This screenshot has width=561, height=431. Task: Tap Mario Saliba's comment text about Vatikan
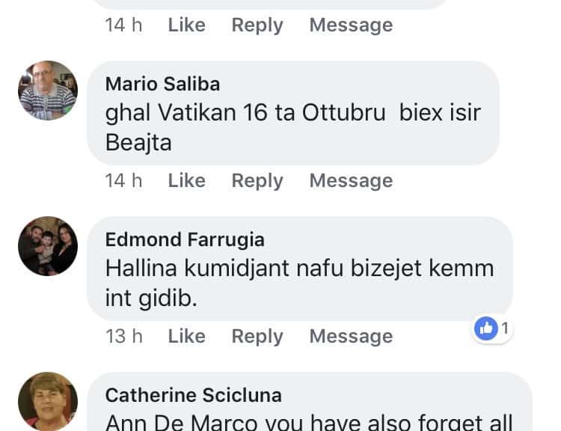(292, 127)
